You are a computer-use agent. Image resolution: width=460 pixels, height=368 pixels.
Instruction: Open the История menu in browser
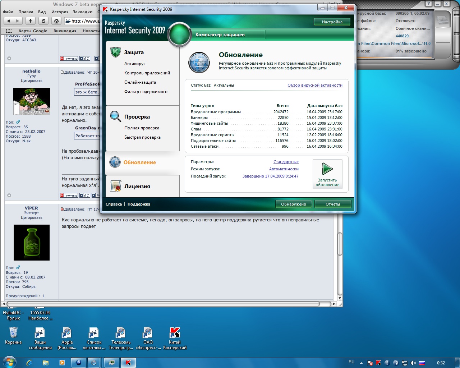tap(60, 12)
